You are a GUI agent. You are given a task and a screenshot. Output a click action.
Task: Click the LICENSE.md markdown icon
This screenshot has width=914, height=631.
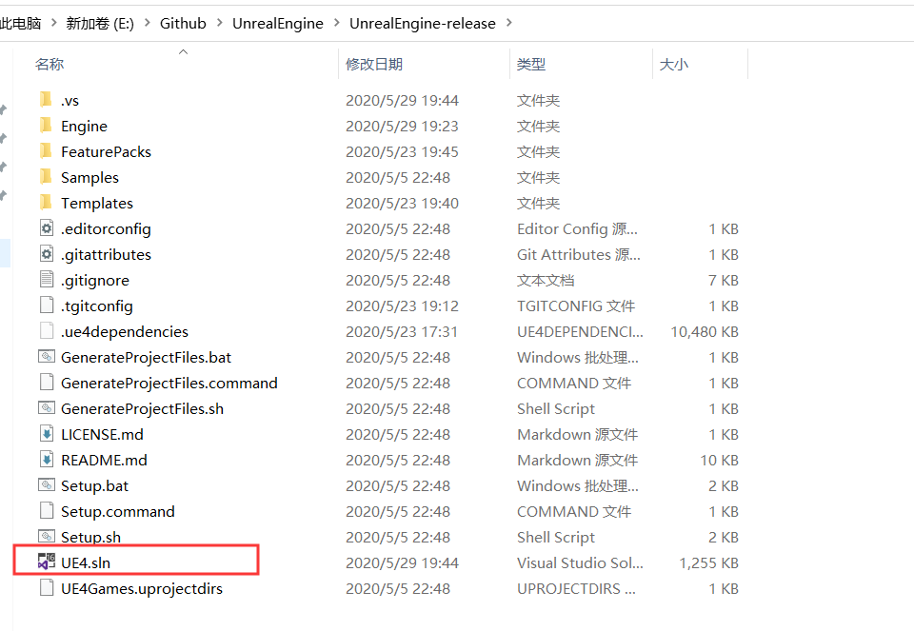(47, 433)
